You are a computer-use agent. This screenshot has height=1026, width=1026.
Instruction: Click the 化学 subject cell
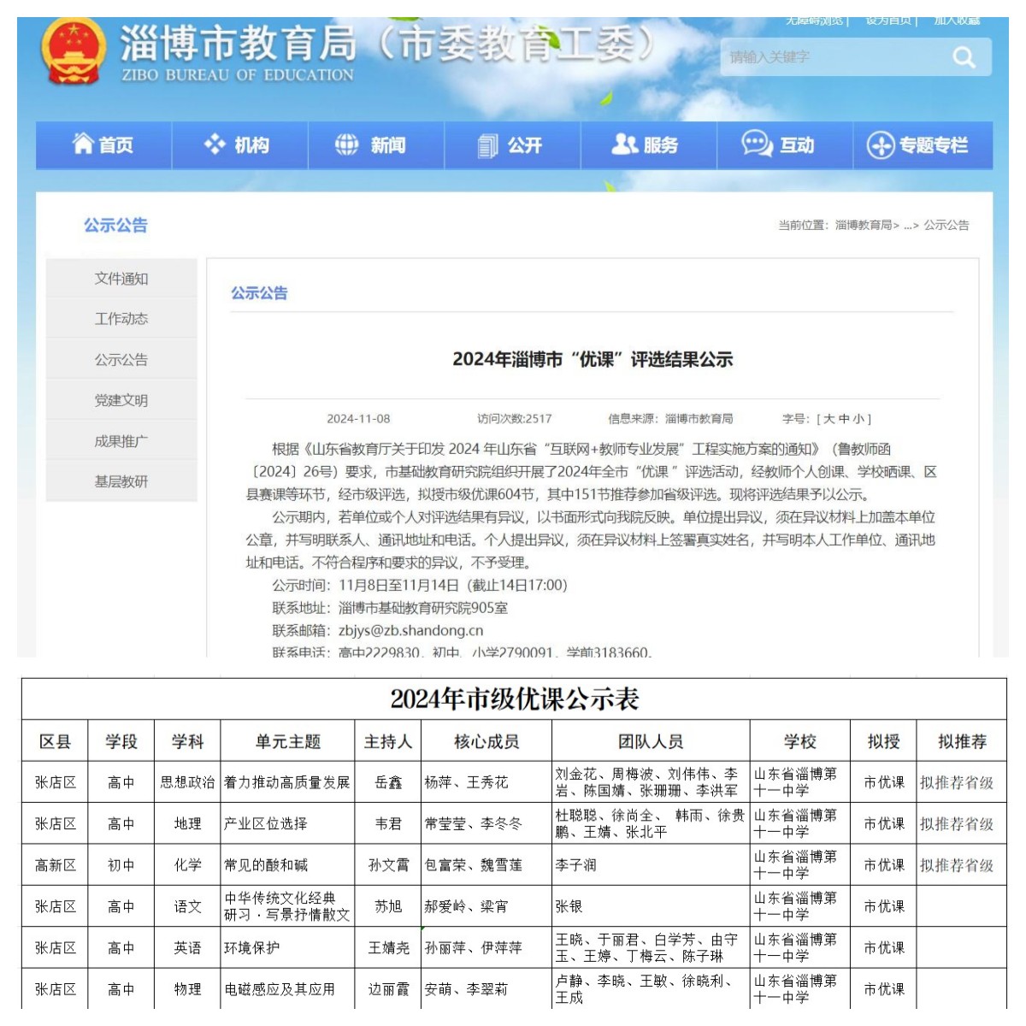(187, 865)
